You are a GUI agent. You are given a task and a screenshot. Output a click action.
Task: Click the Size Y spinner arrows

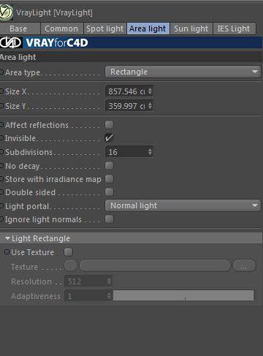click(150, 106)
